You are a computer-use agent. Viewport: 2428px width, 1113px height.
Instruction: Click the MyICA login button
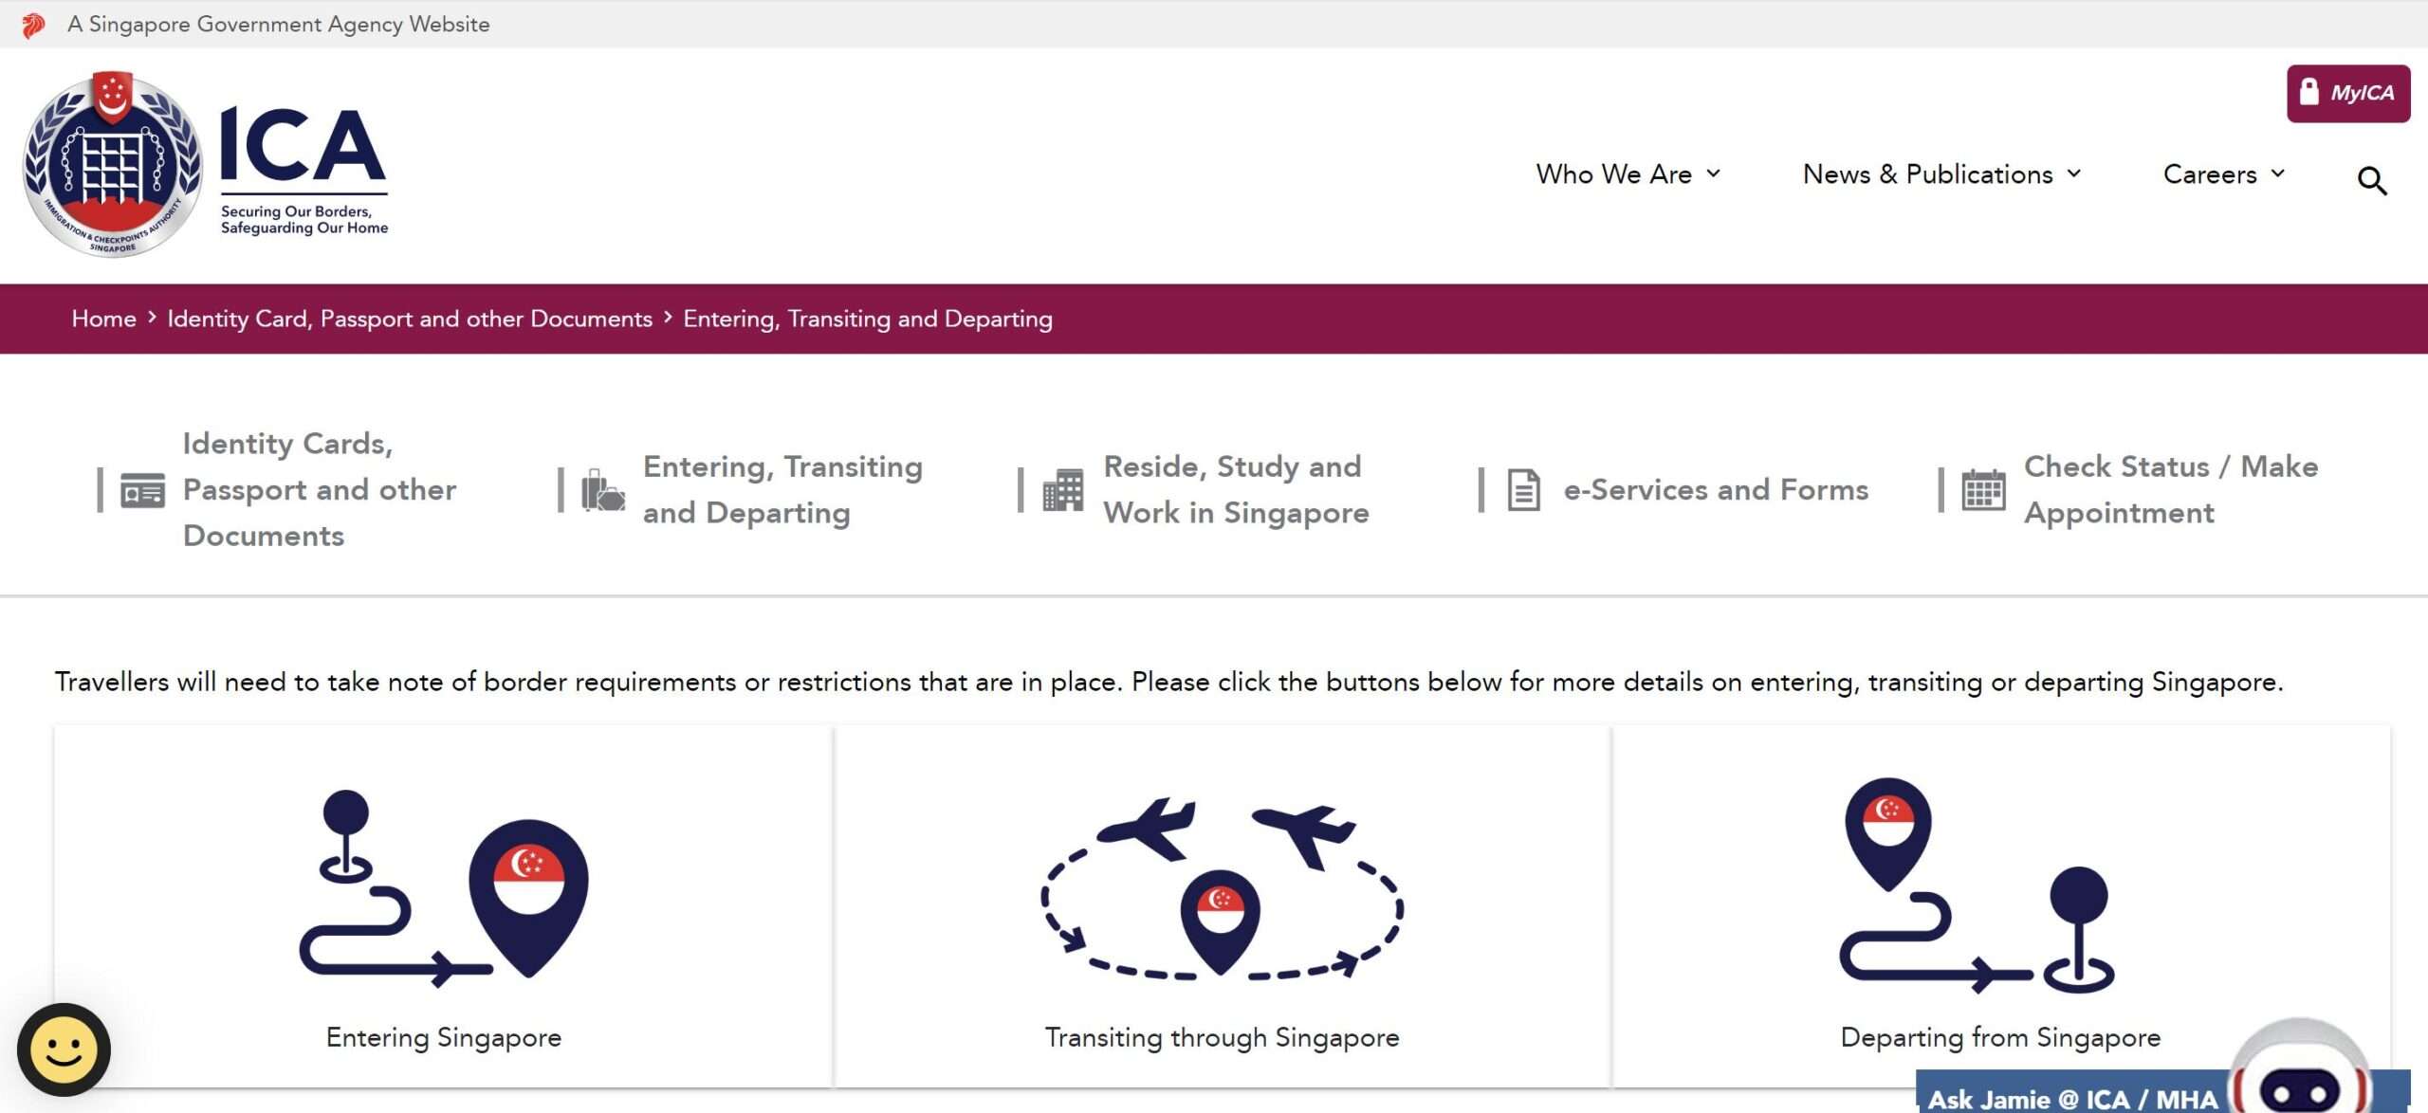(2347, 93)
